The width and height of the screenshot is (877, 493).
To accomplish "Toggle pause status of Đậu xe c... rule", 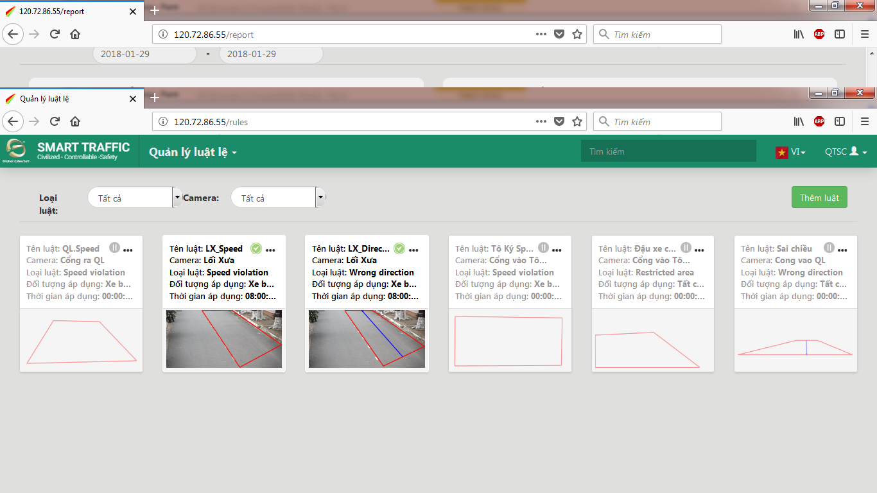I will (x=686, y=248).
